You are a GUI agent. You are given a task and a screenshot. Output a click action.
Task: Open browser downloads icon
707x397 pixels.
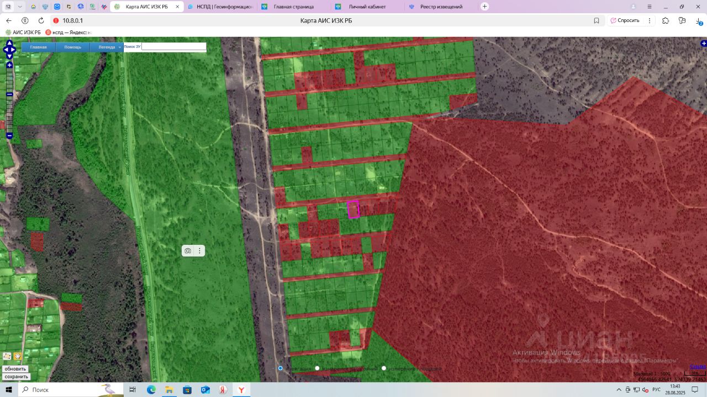pyautogui.click(x=699, y=20)
